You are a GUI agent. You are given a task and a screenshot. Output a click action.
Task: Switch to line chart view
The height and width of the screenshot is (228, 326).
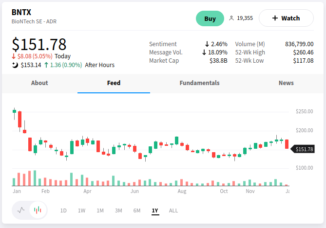click(x=21, y=210)
